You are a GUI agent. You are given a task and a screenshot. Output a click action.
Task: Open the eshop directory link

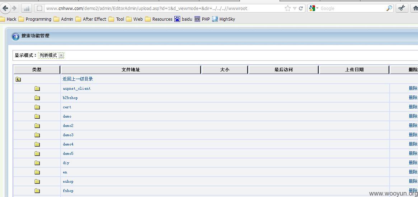(x=68, y=181)
